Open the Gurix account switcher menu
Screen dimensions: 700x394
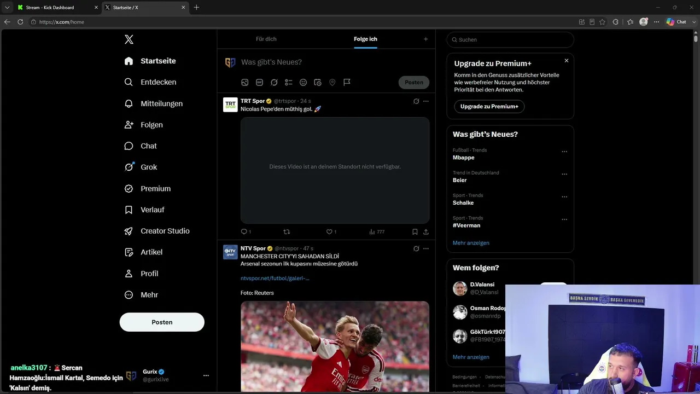point(206,375)
